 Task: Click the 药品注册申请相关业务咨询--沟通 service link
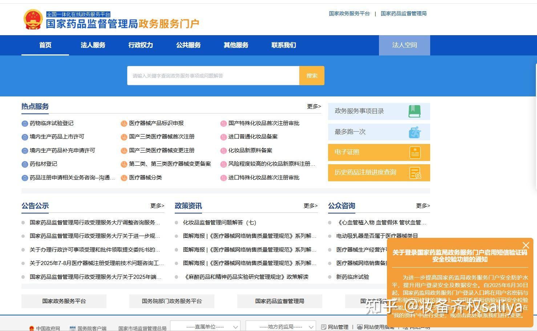pos(72,178)
